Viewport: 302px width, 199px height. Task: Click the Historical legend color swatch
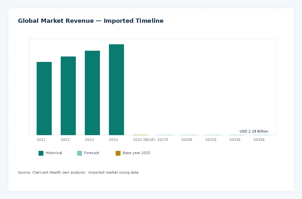(x=41, y=153)
